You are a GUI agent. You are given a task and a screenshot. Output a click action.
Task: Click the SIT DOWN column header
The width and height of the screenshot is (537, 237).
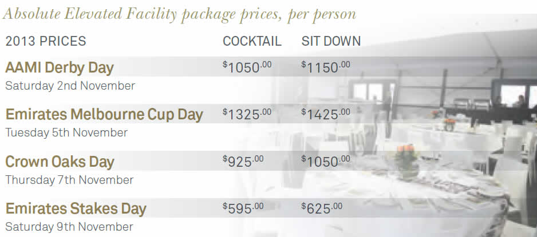331,41
